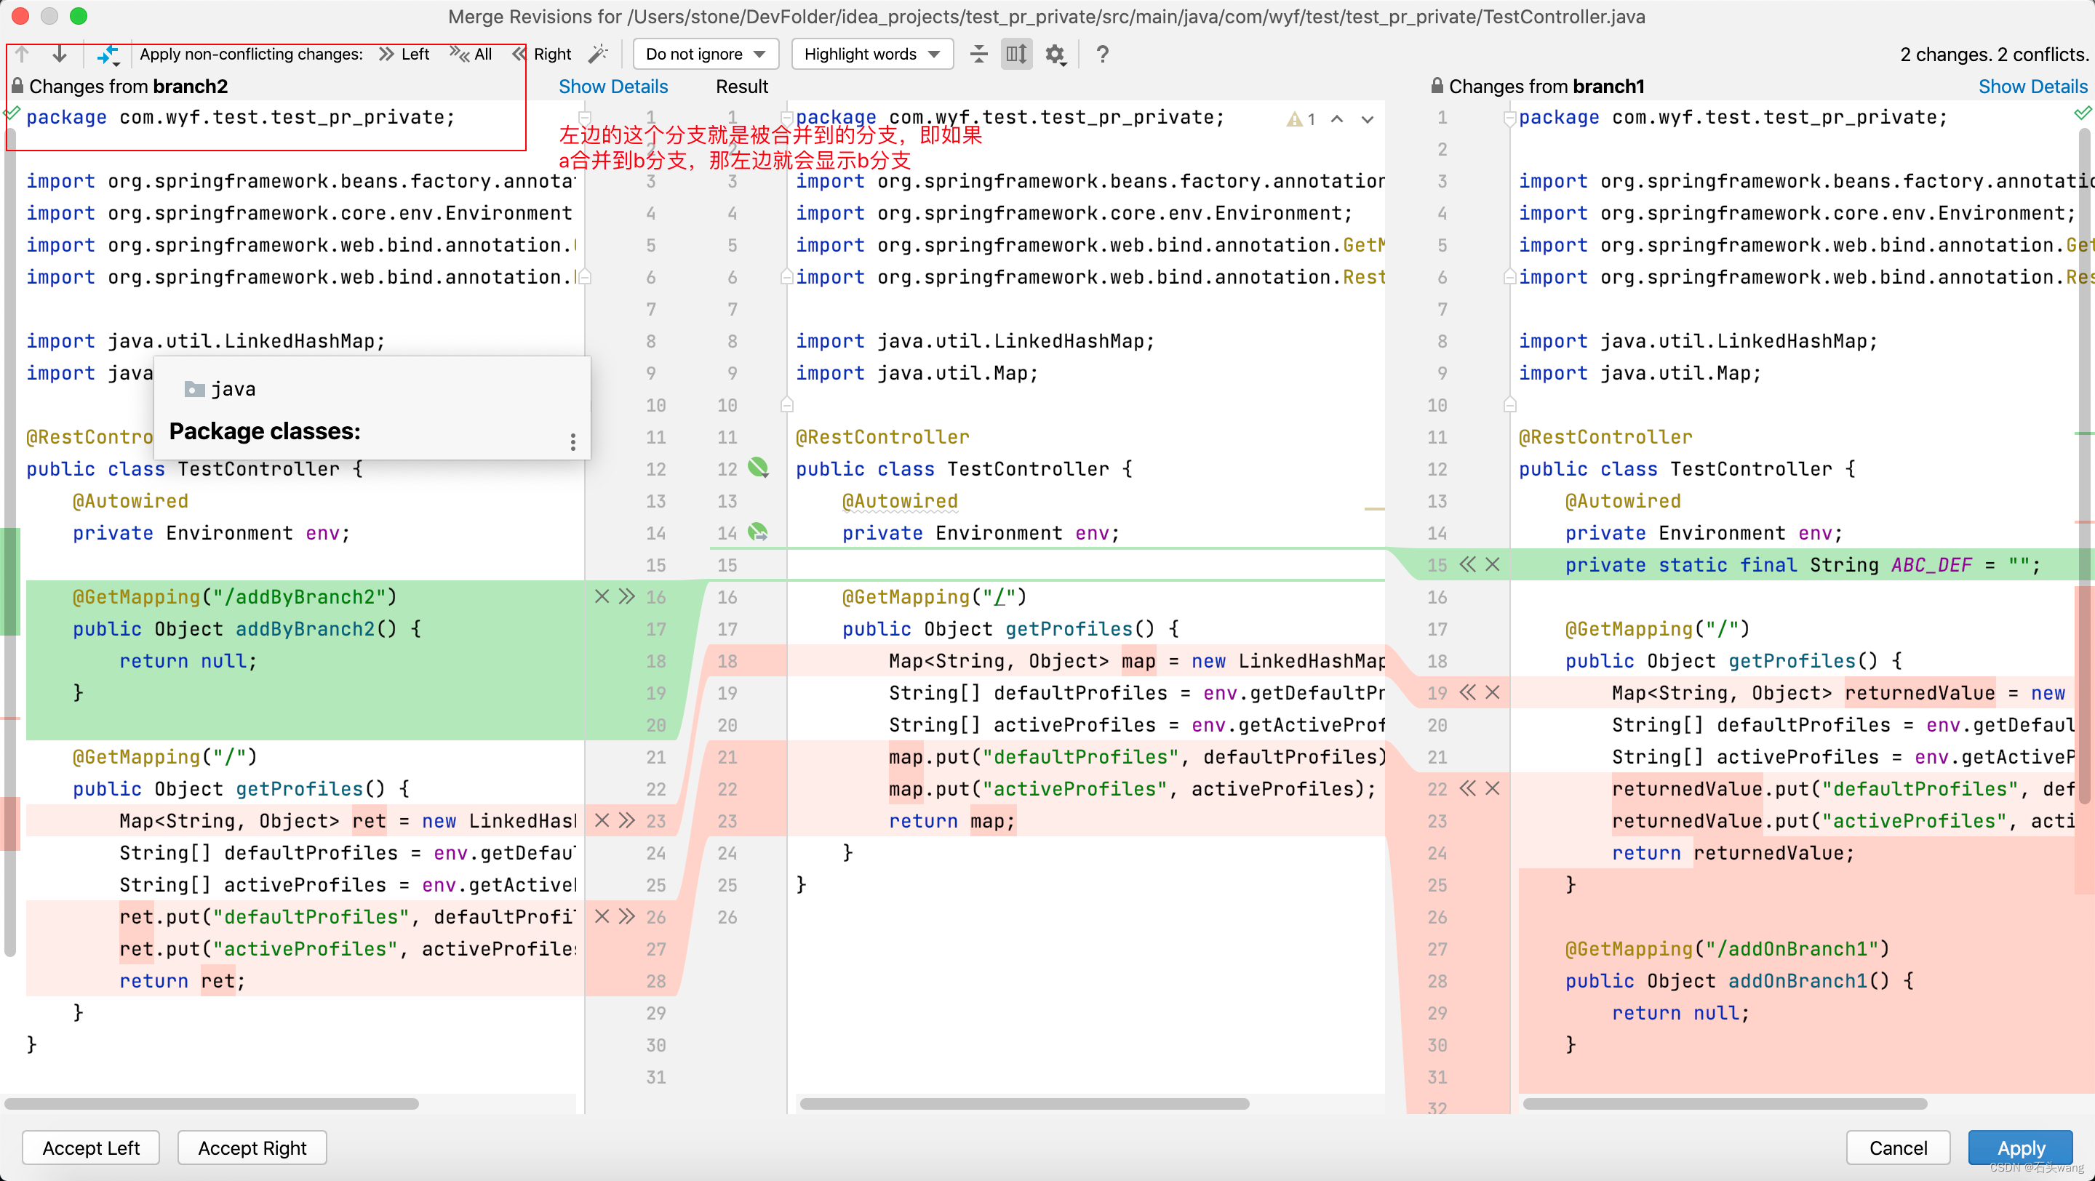Open the Do not ignore dropdown menu
Image resolution: width=2095 pixels, height=1181 pixels.
pyautogui.click(x=703, y=55)
